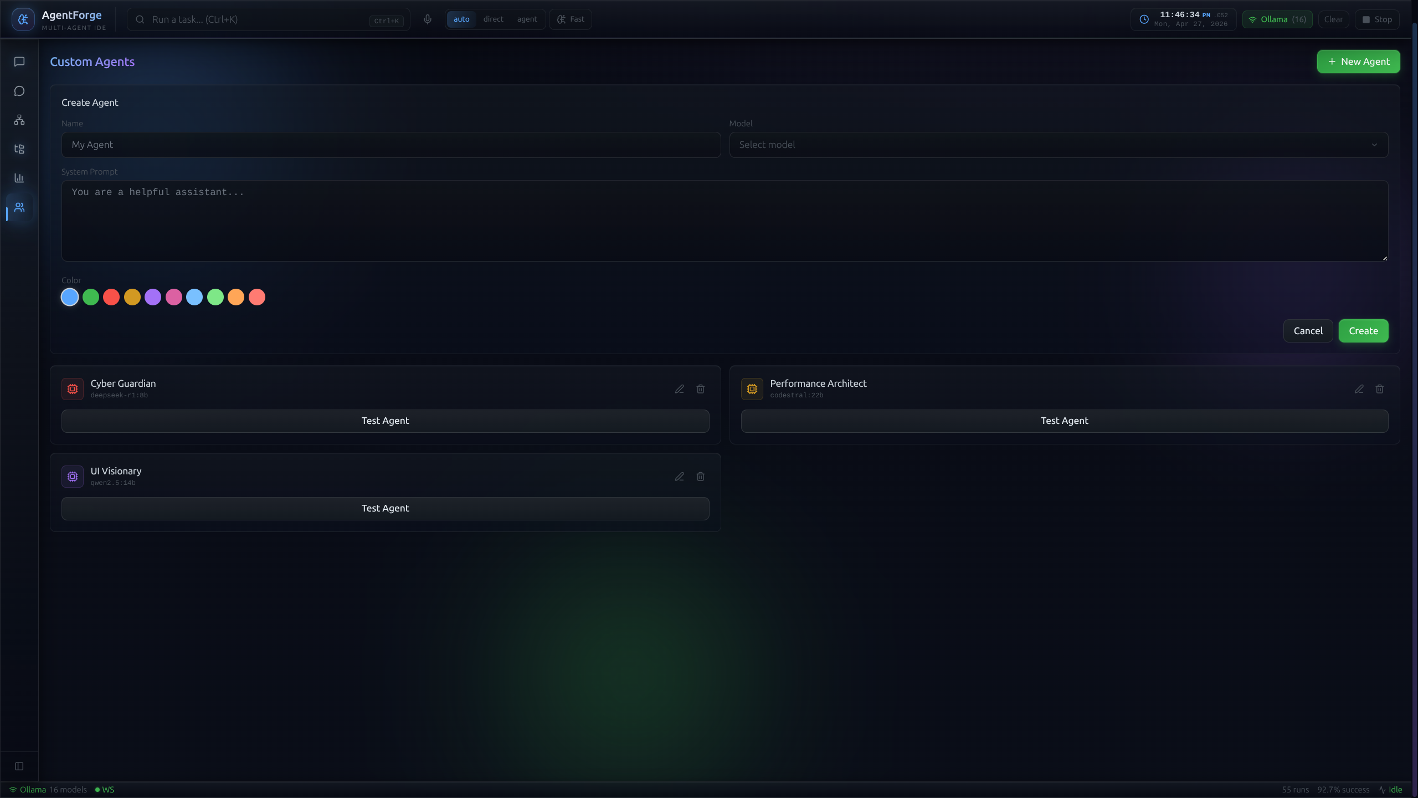Screen dimensions: 1418x798
Task: Select the coral color swatch
Action: 257,297
